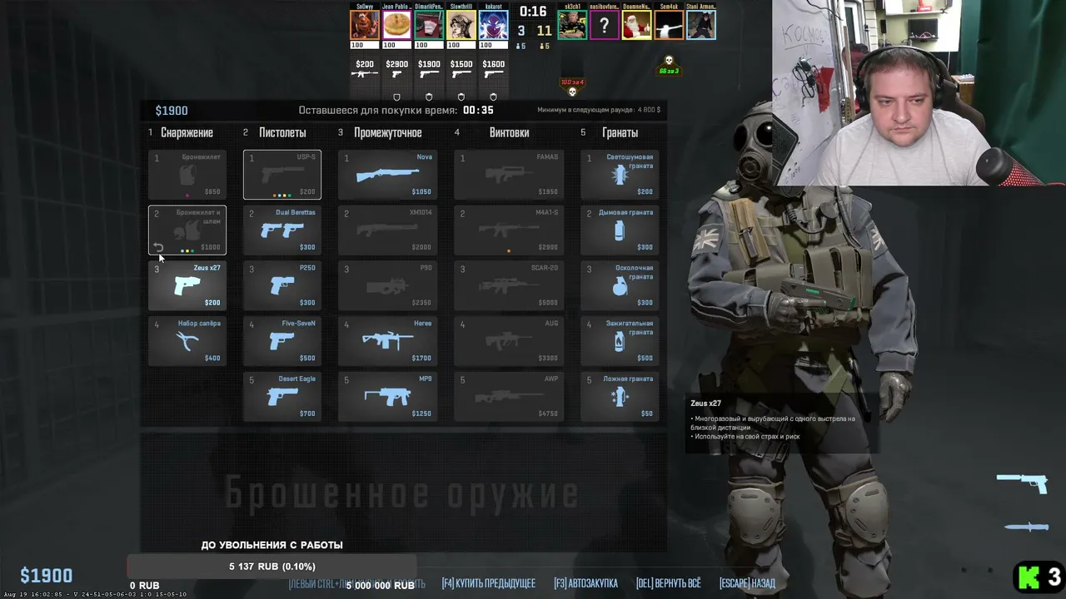Buy the Светошумовая граната flashbang
The width and height of the screenshot is (1066, 599).
620,175
